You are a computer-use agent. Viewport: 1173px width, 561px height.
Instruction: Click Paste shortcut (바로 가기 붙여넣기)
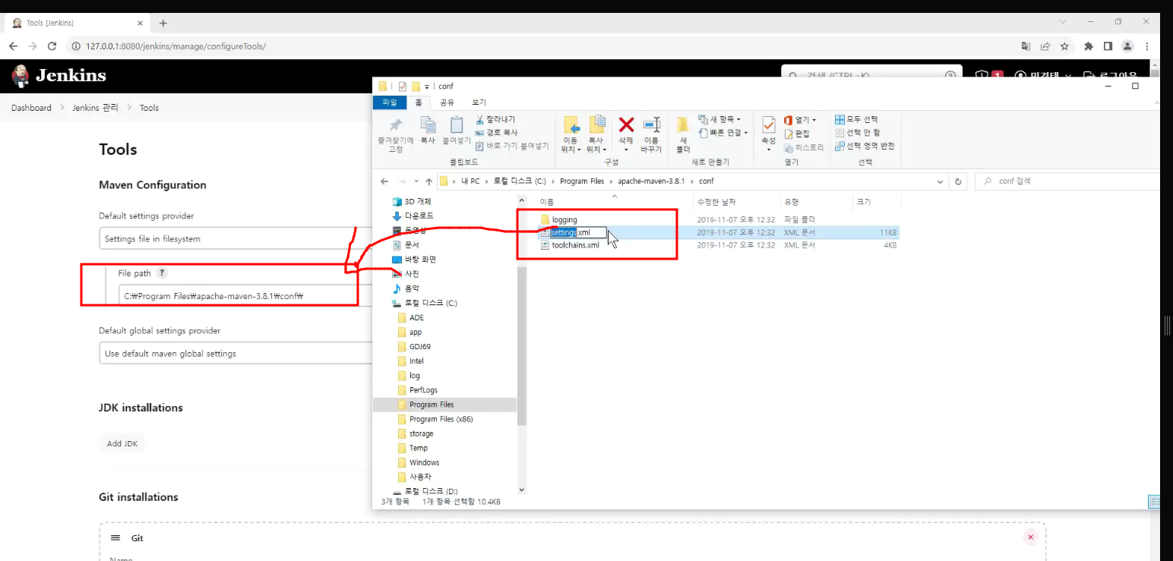[x=512, y=146]
